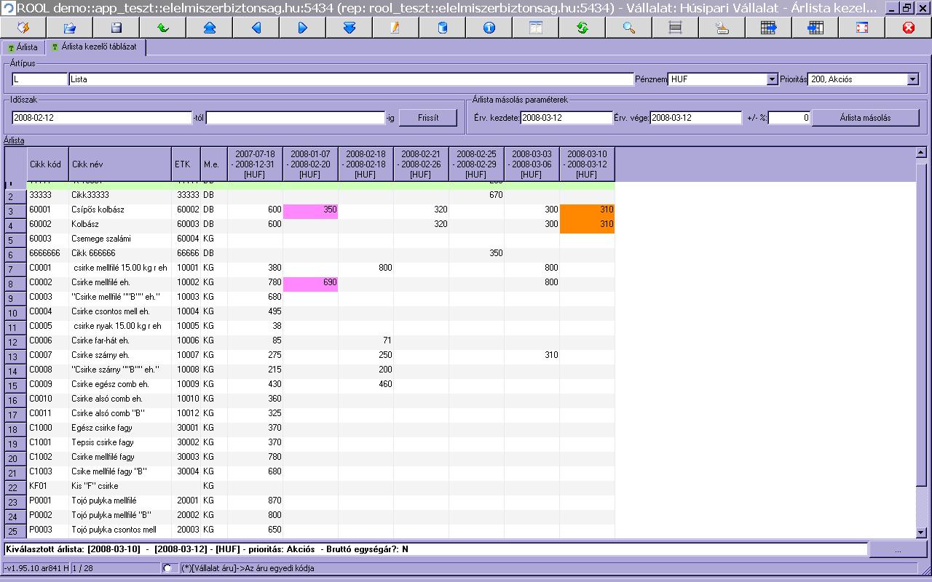Viewport: 932px width, 582px height.
Task: Jump to last record double-down arrow
Action: coord(349,28)
